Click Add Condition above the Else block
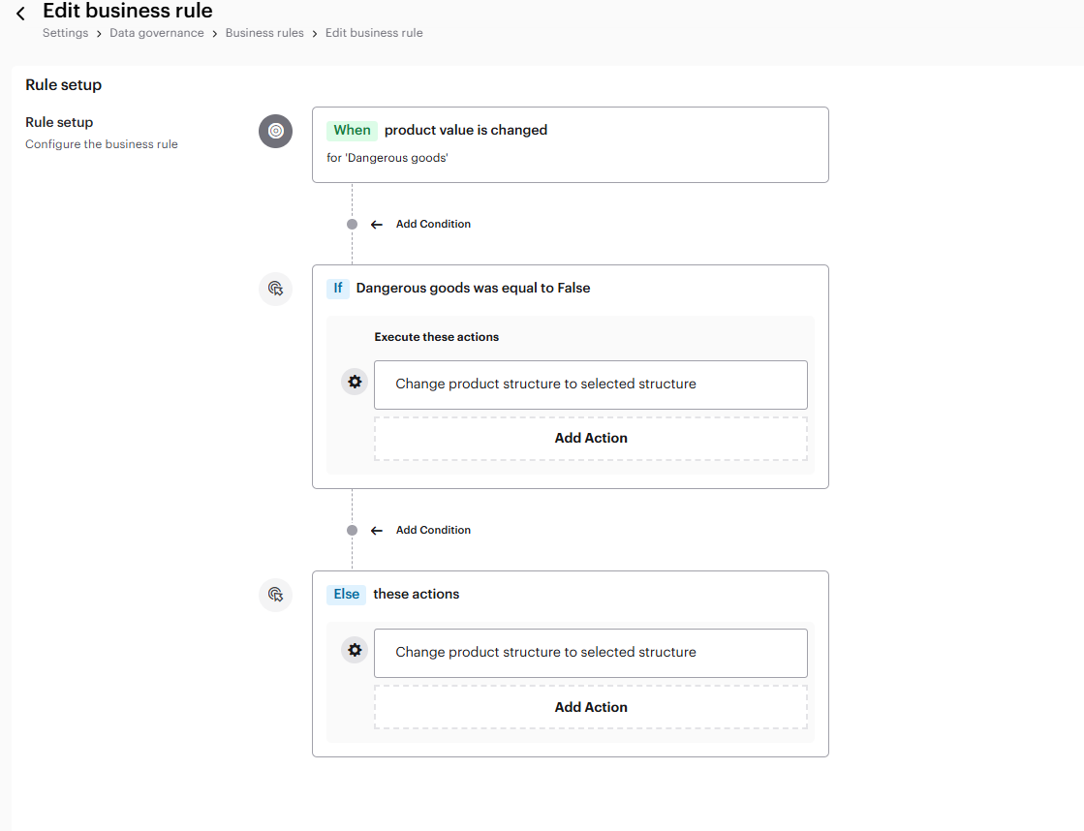Viewport: 1084px width, 831px height. [x=433, y=530]
